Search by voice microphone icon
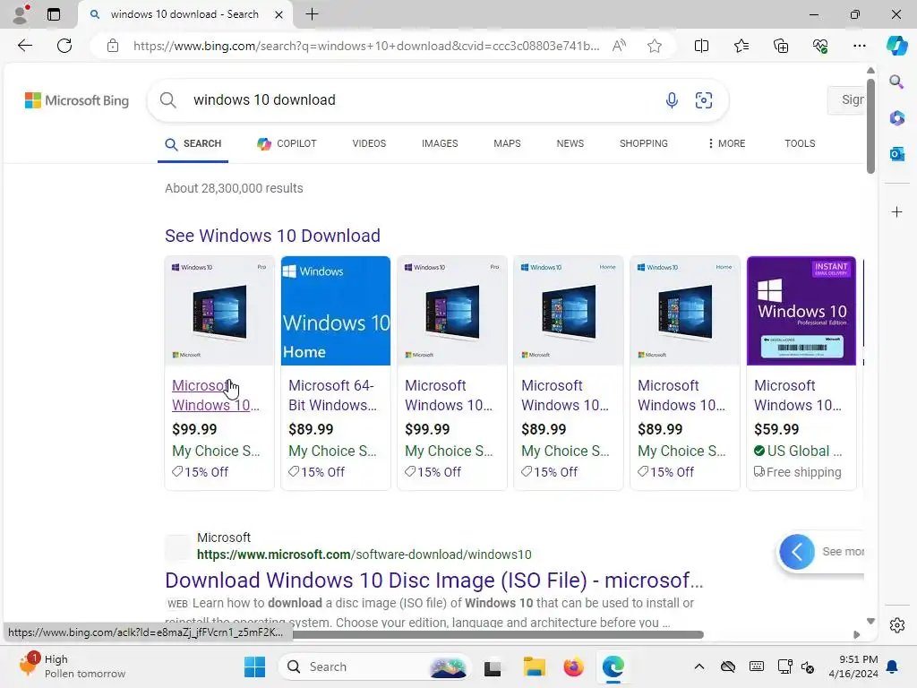917x688 pixels. click(672, 100)
